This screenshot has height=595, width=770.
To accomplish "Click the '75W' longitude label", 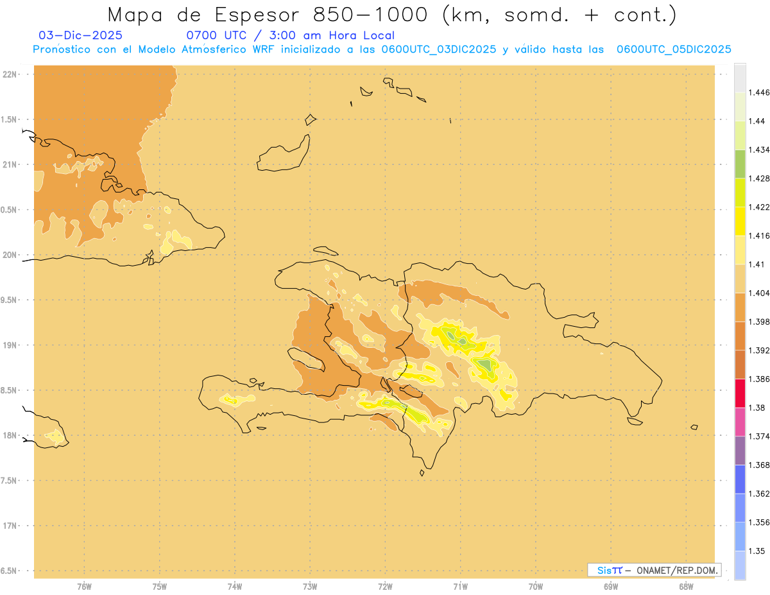I will [160, 586].
